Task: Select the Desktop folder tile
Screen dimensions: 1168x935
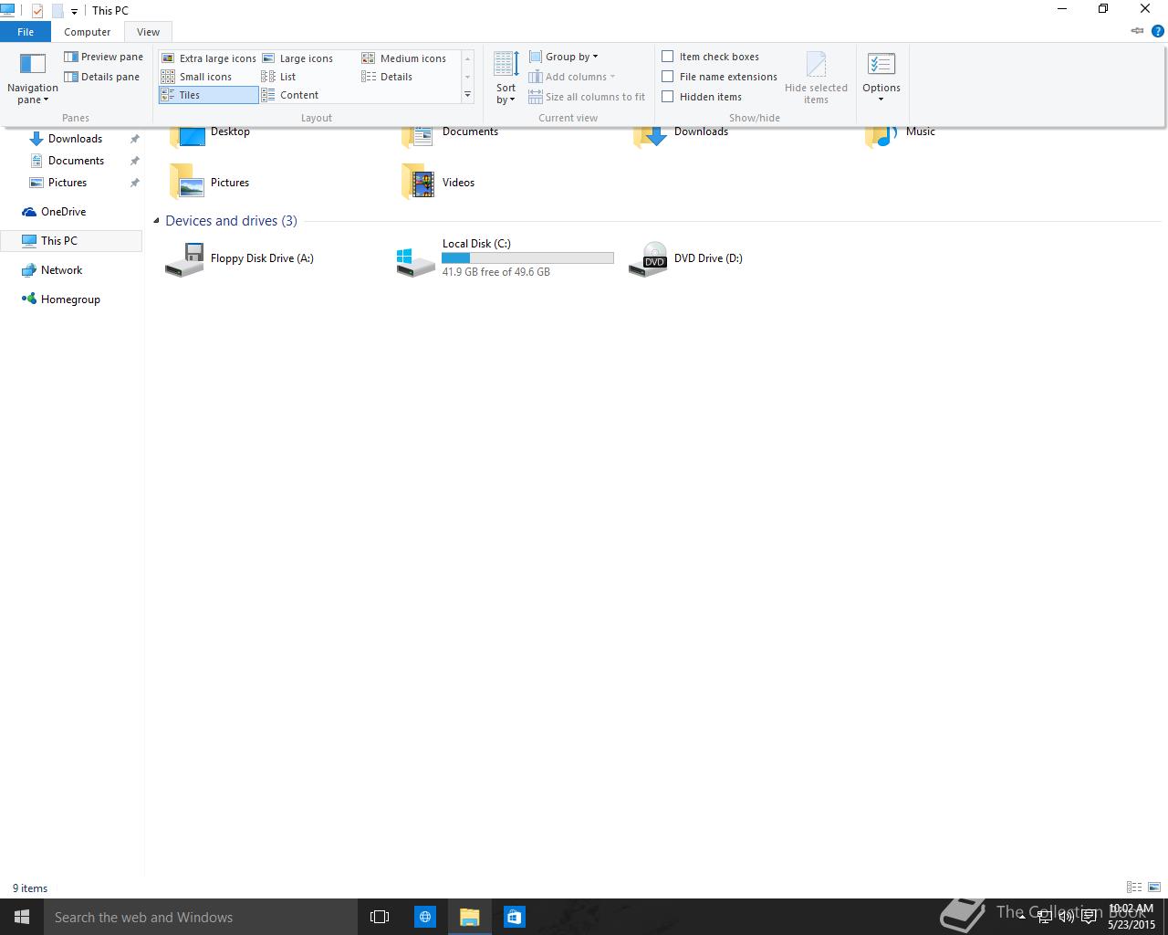Action: tap(210, 135)
